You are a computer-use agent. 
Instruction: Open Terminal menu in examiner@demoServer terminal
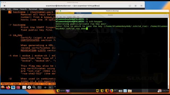(33, 9)
